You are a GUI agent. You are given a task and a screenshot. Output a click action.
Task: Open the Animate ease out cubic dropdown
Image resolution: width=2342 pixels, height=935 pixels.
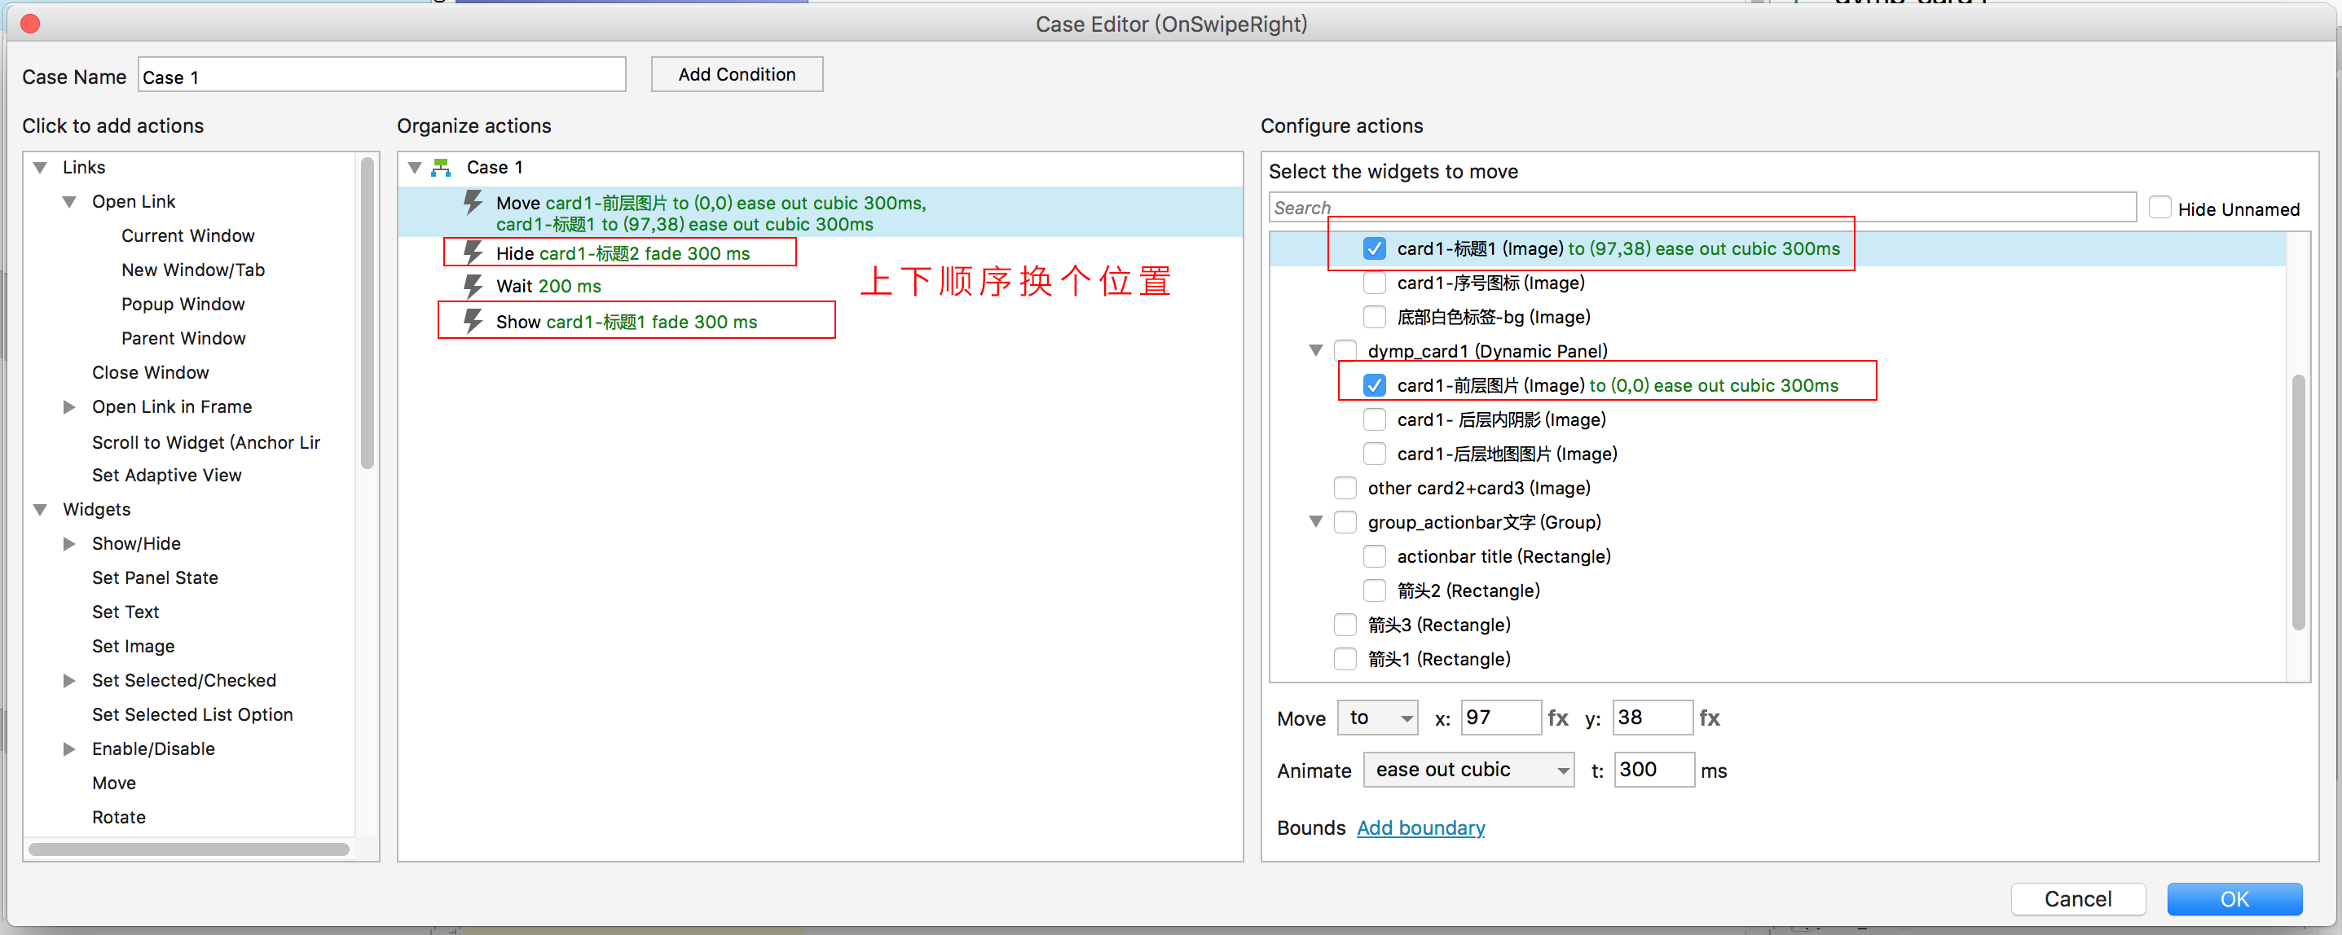tap(1468, 770)
